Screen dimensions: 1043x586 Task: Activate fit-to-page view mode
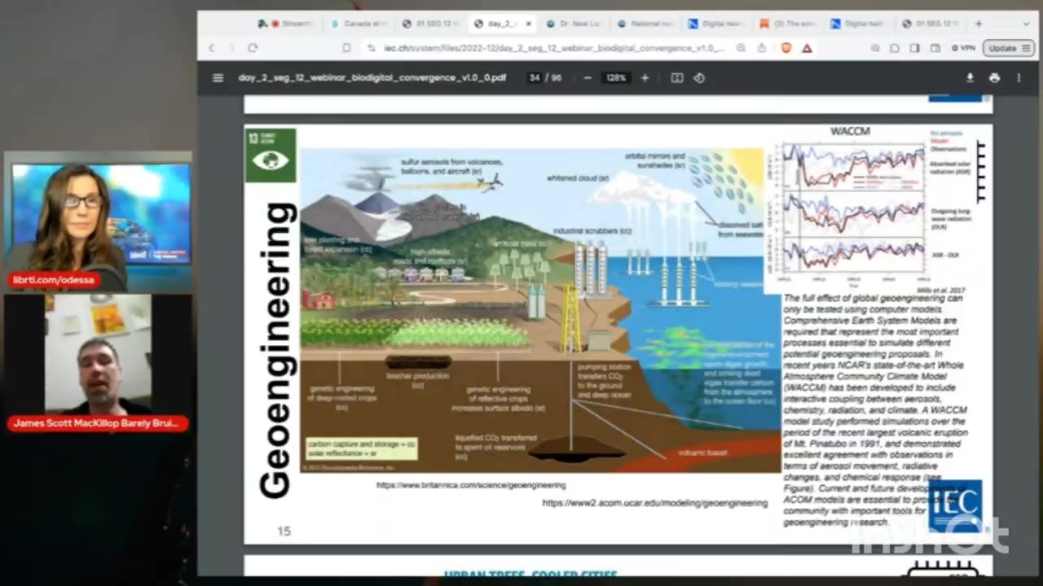point(676,77)
